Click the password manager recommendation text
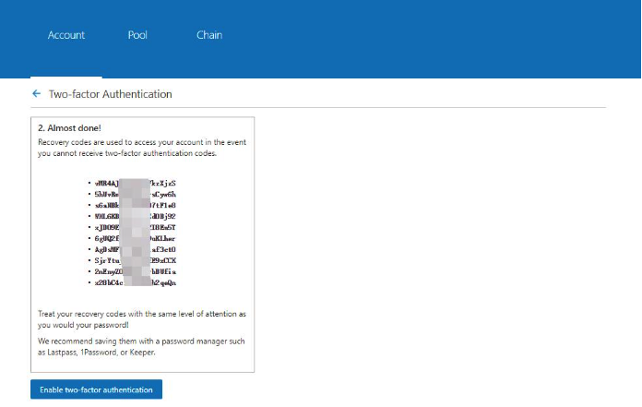Image resolution: width=642 pixels, height=407 pixels. tap(141, 346)
